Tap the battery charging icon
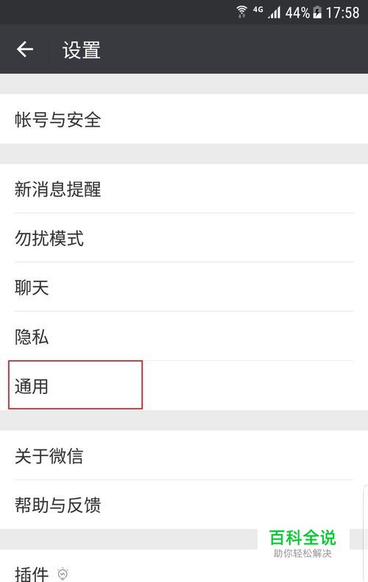Image resolution: width=368 pixels, height=582 pixels. click(x=317, y=13)
